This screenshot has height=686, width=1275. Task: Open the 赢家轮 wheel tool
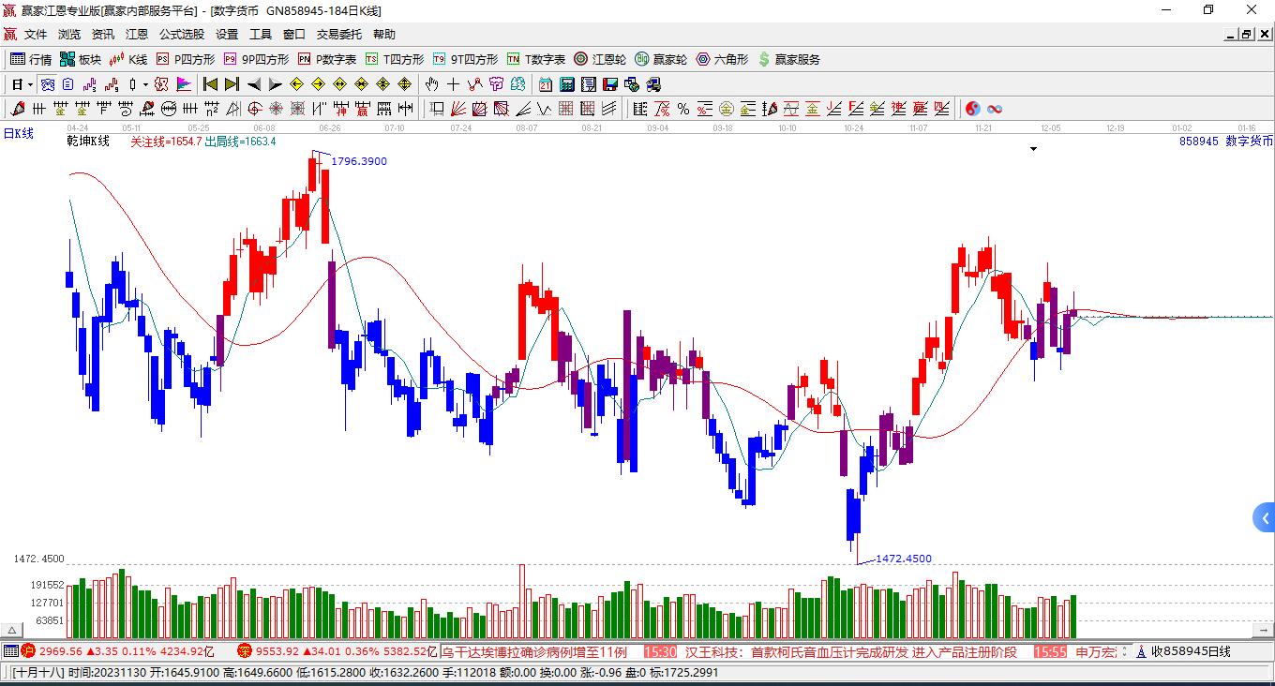tap(661, 59)
